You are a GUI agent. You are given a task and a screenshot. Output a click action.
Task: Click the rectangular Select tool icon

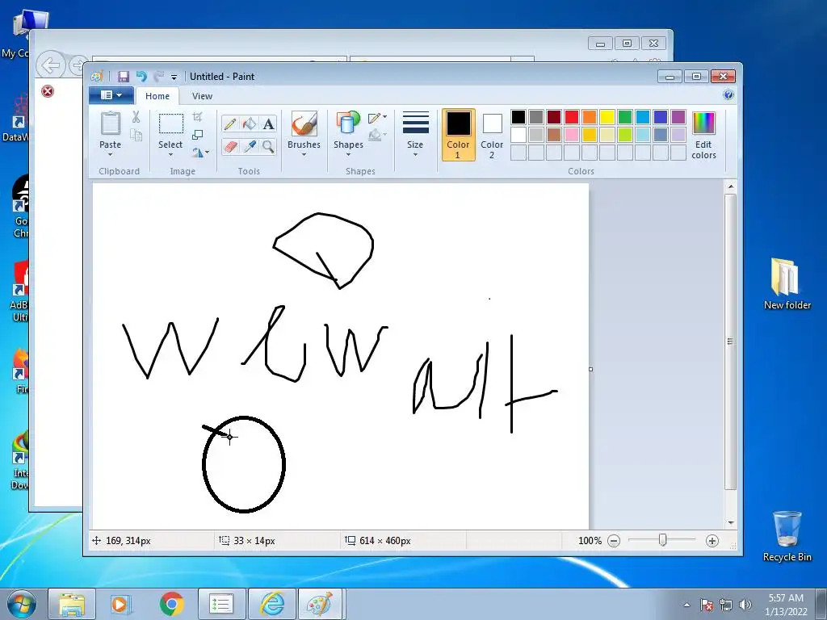(171, 124)
